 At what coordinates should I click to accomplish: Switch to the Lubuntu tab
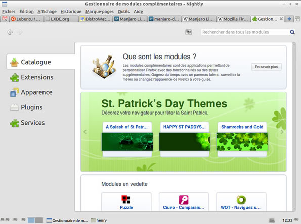[x=26, y=19]
